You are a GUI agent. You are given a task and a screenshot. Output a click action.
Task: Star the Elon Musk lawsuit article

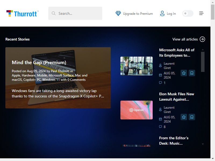pos(184,117)
